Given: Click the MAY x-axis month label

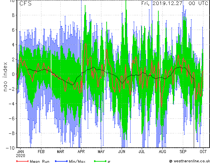Looking at the screenshot, I should coord(101,152).
